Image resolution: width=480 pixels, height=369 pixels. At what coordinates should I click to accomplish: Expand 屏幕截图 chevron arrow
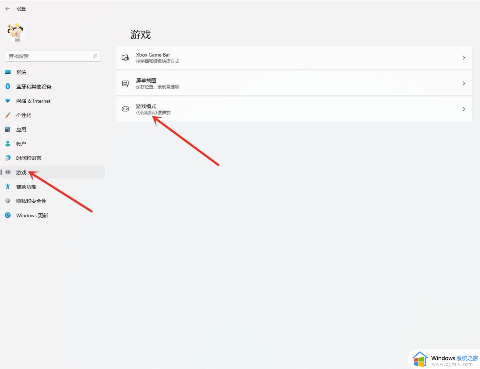464,83
